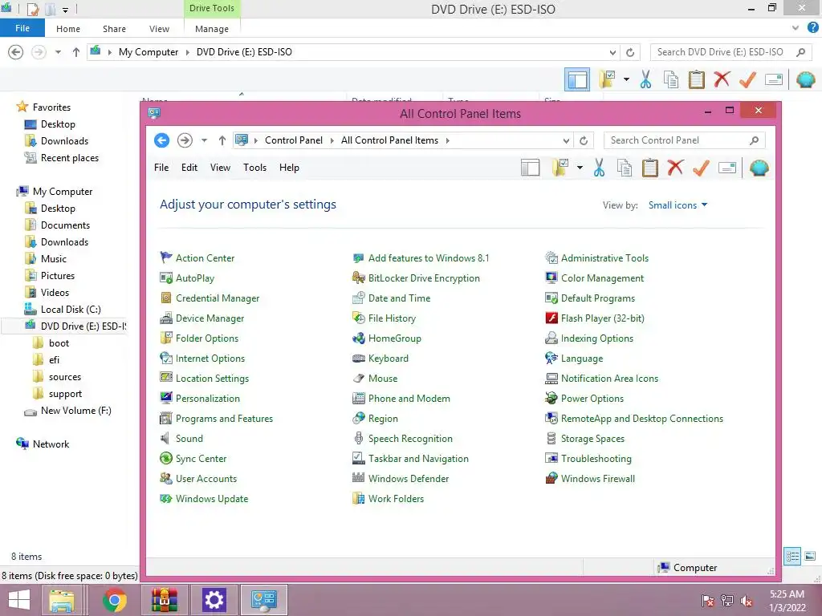Open Device Manager
The width and height of the screenshot is (822, 616).
210,318
